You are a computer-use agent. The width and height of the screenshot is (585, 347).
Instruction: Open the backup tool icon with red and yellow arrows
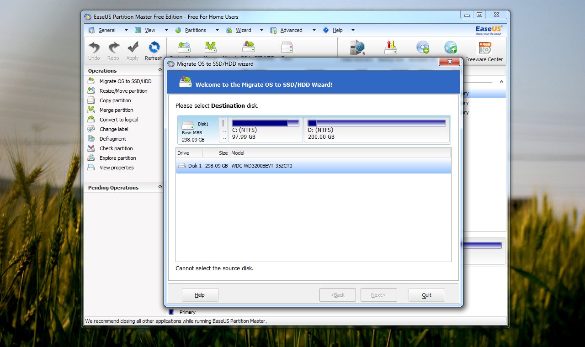(390, 47)
